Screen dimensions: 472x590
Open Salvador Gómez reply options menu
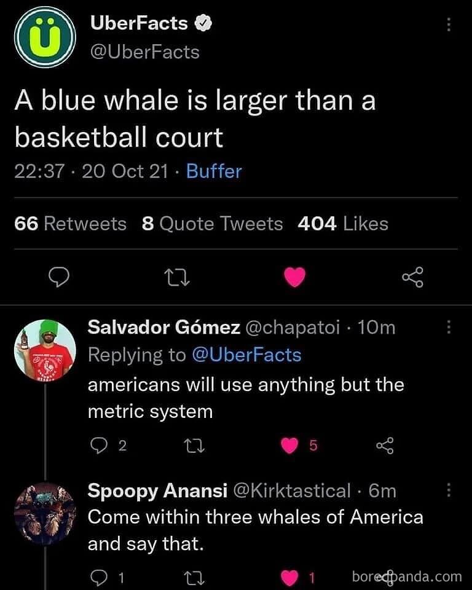tap(449, 328)
